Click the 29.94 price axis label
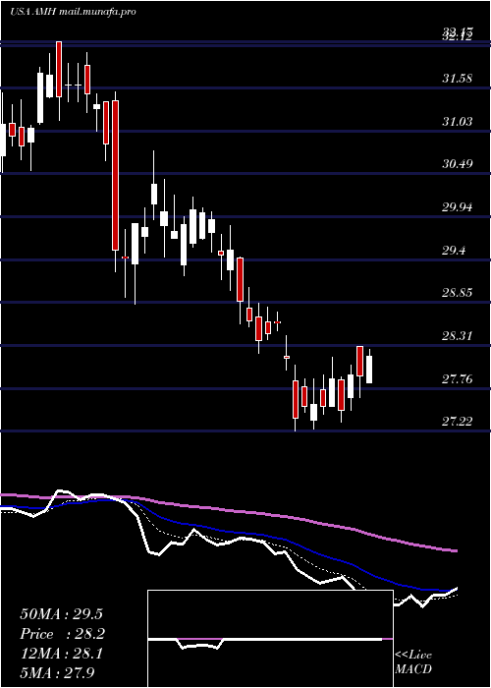This screenshot has width=491, height=688. click(458, 206)
